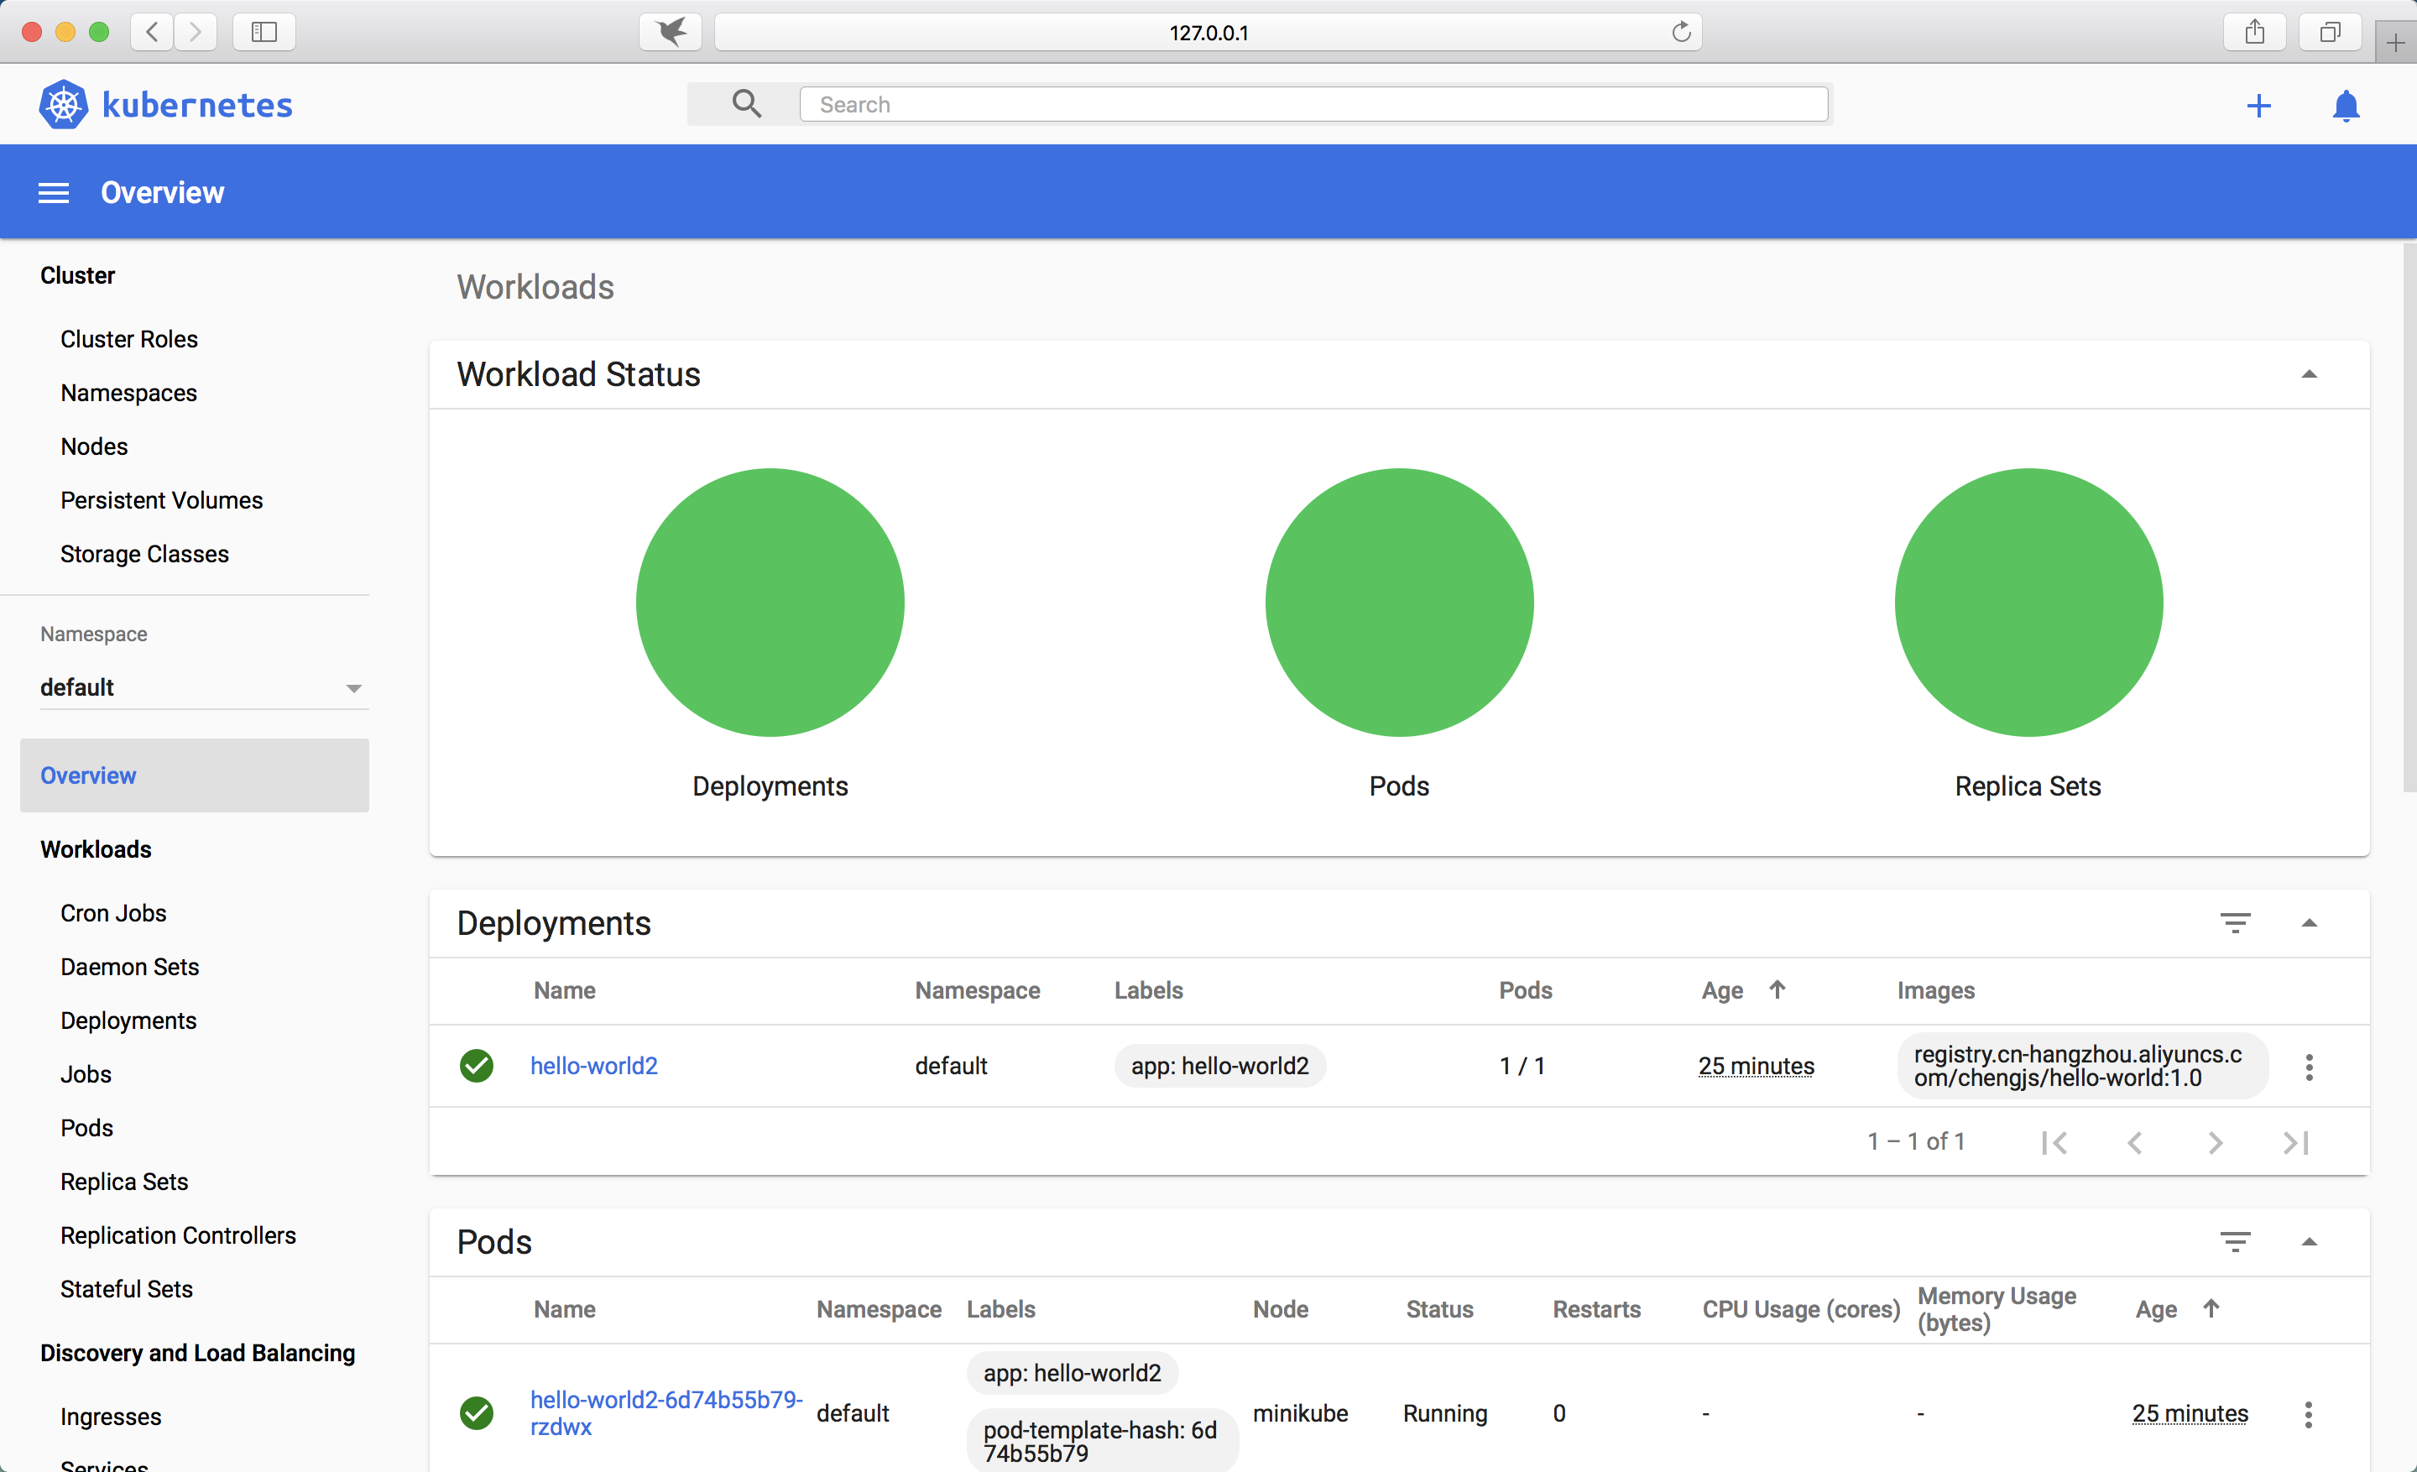The image size is (2417, 1472).
Task: Open filter in Pods card
Action: [x=2235, y=1241]
